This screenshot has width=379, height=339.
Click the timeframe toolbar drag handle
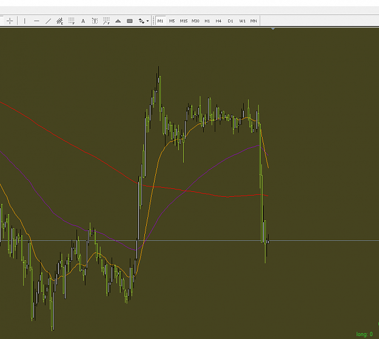[153, 21]
